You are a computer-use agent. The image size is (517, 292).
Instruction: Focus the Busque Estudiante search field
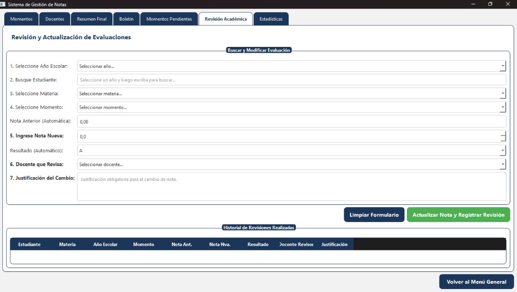click(291, 80)
